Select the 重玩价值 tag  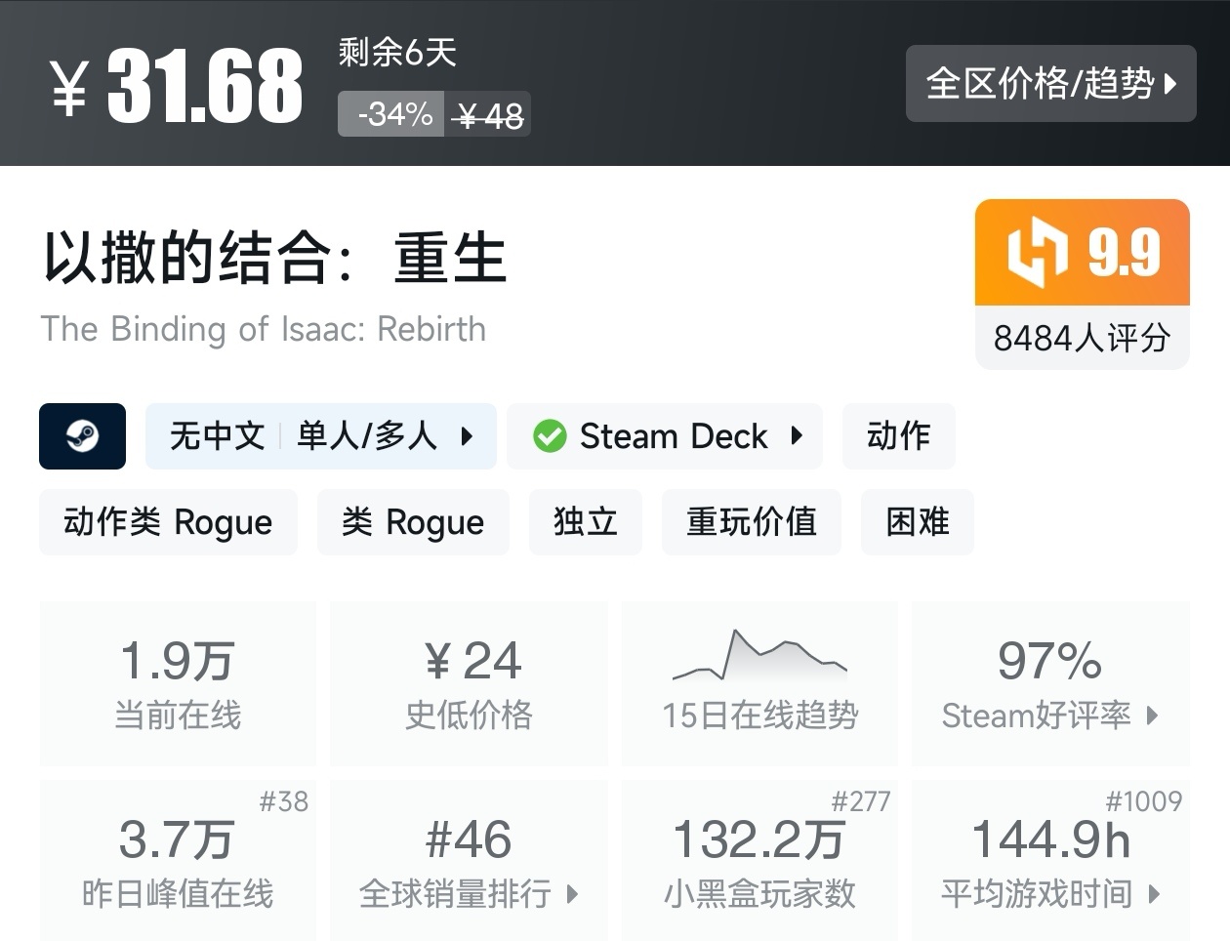point(751,522)
